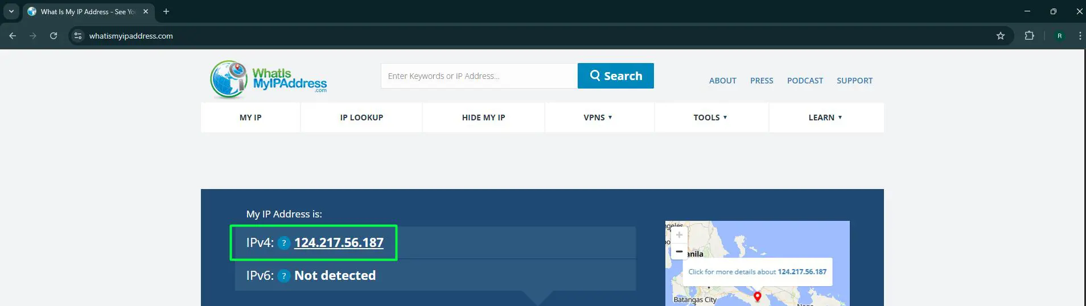Click the IPv6 help question mark icon
This screenshot has height=306, width=1086.
coord(284,276)
